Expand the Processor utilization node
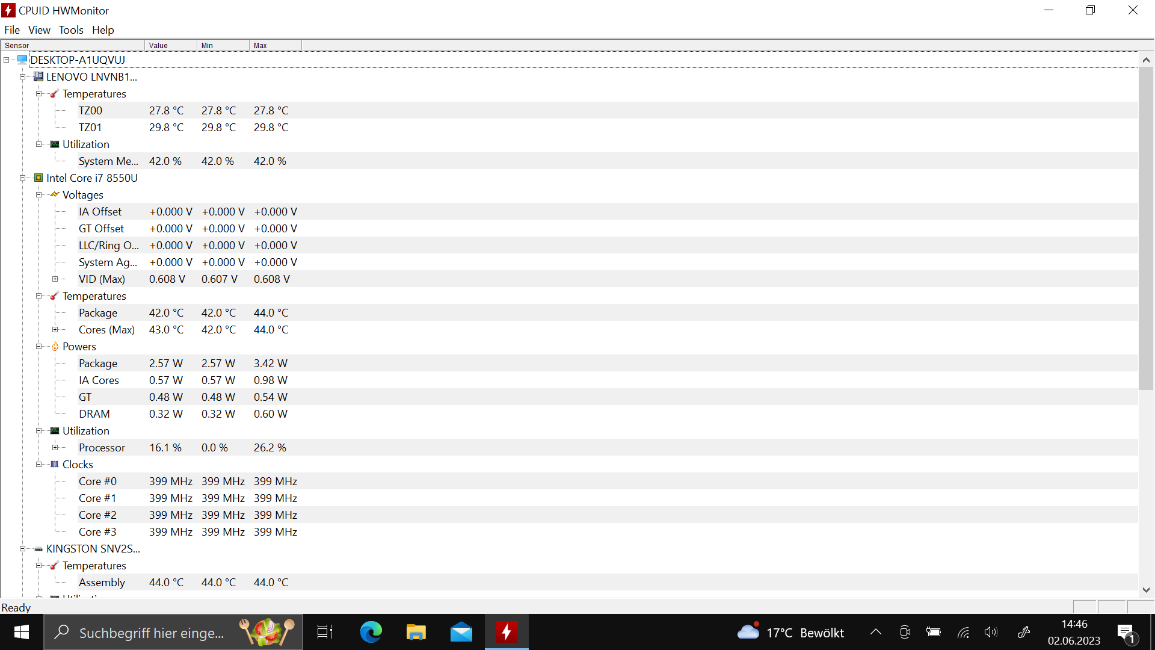 tap(55, 448)
